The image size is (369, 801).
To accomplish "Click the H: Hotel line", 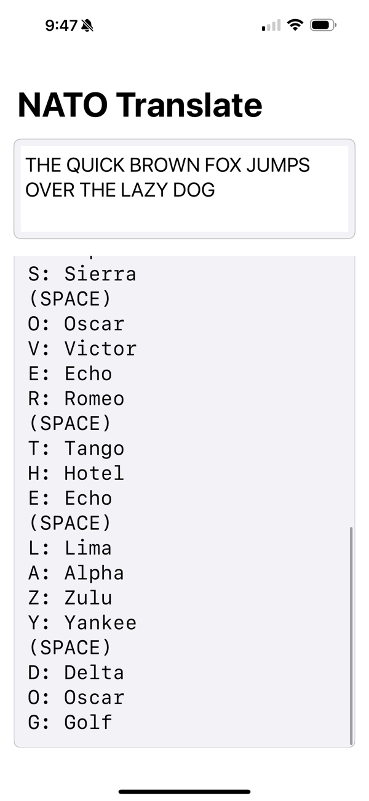I will click(74, 473).
